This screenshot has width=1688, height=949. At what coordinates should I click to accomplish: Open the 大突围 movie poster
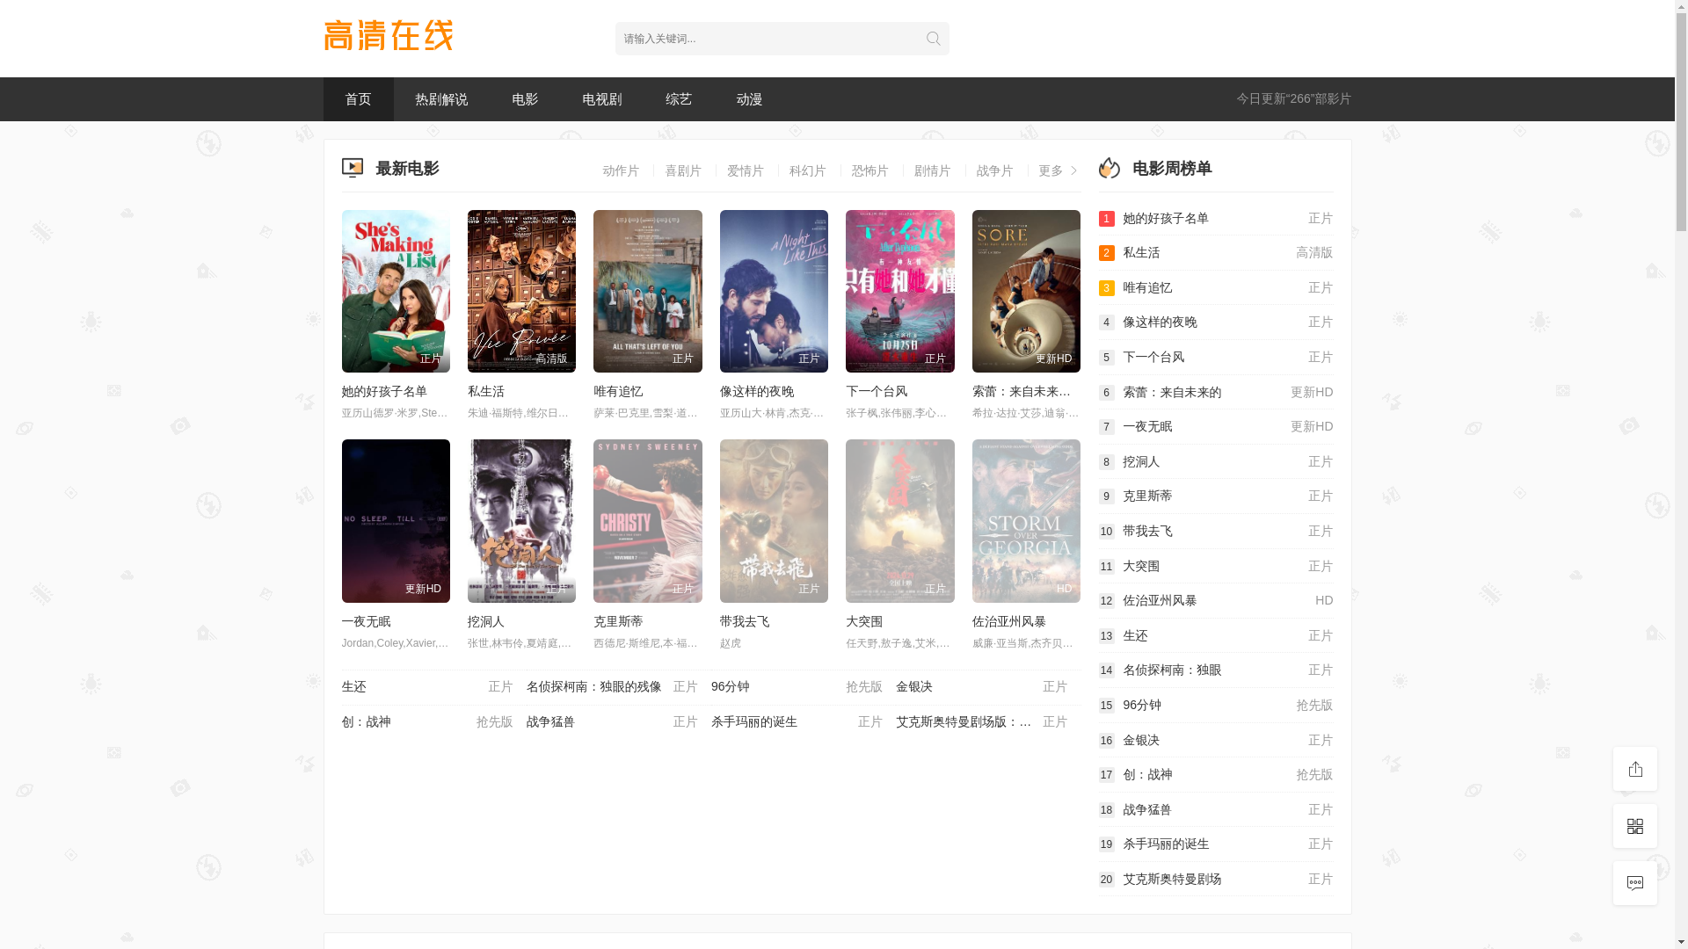coord(900,521)
